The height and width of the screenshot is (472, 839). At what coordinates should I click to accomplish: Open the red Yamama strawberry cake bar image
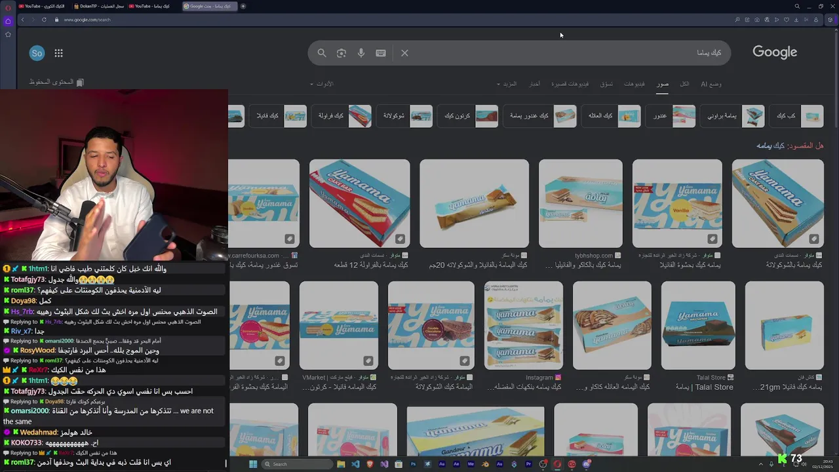click(359, 204)
